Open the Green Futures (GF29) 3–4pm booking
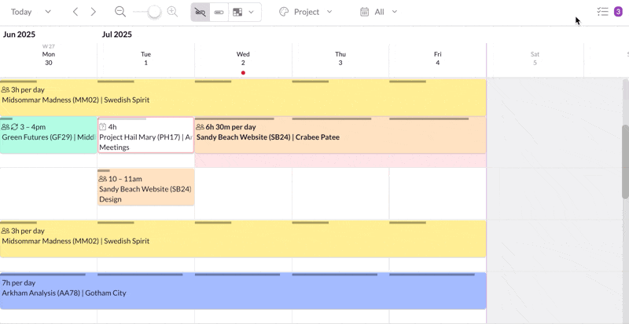The image size is (629, 324). tap(49, 135)
